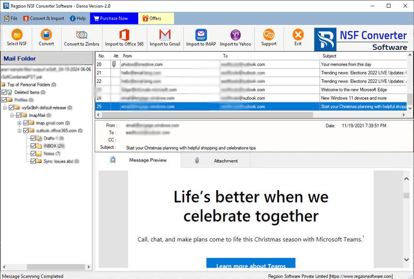Expand the imap.gmail.com tree node
This screenshot has width=414, height=279.
click(19, 123)
